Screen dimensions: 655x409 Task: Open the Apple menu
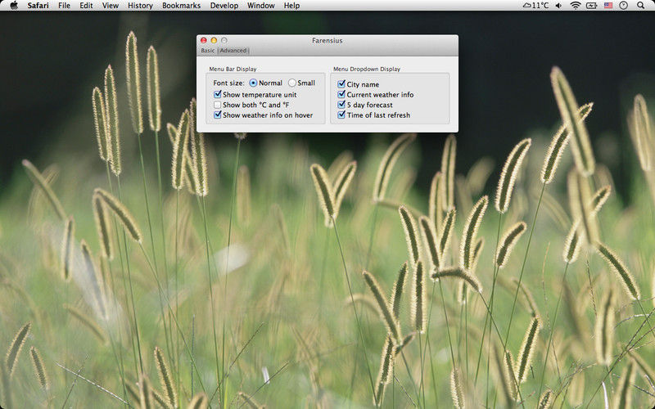[14, 6]
